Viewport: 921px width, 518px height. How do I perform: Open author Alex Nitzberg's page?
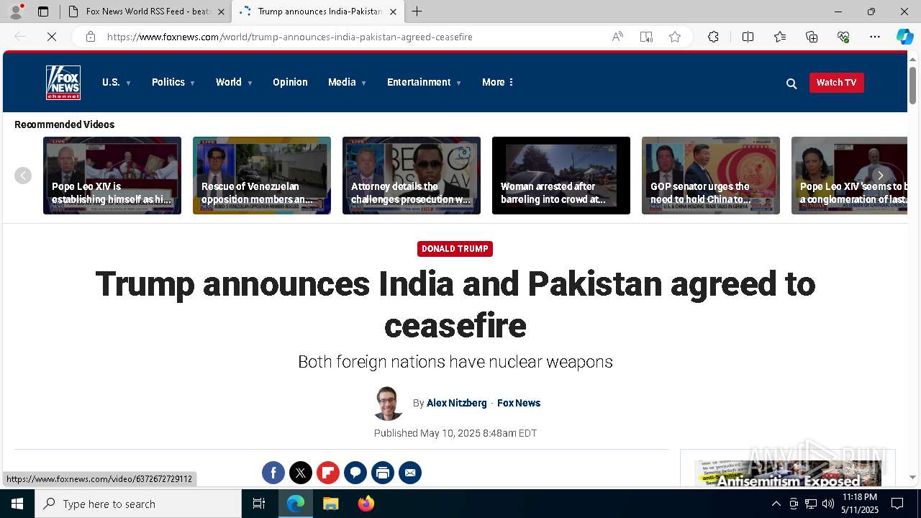tap(457, 403)
